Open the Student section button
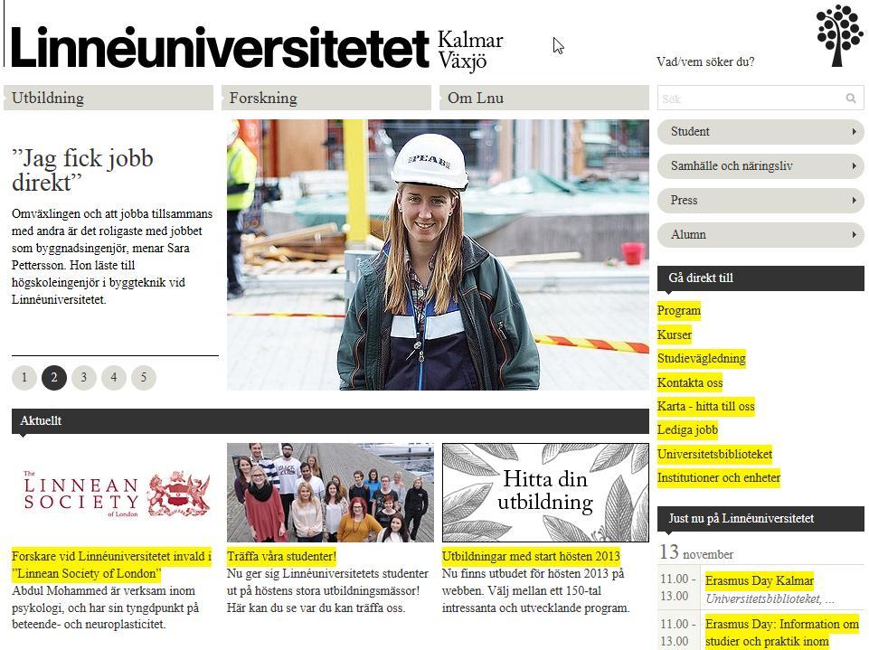Viewport: 869px width, 650px height. click(x=760, y=132)
